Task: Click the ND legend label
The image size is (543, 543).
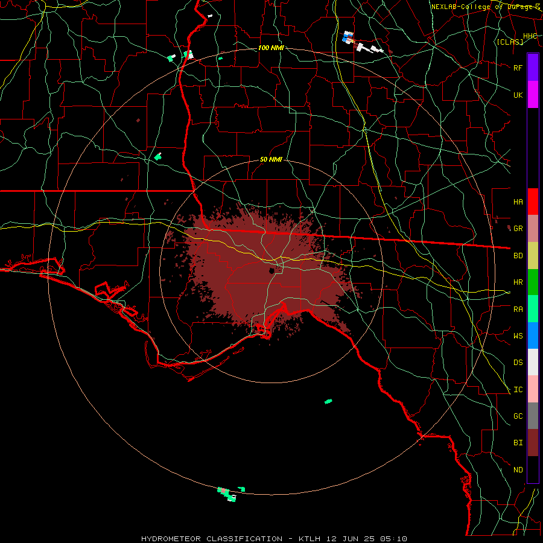Action: pyautogui.click(x=518, y=470)
